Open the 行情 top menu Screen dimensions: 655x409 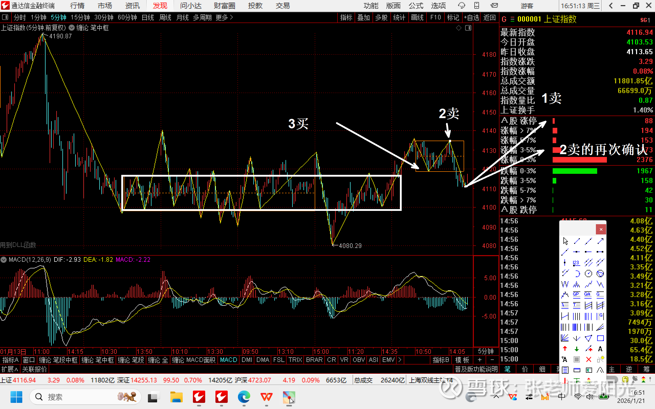click(77, 6)
